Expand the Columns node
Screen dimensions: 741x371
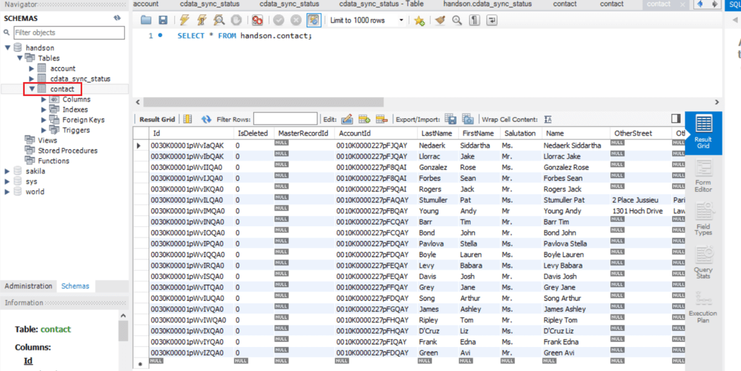44,99
